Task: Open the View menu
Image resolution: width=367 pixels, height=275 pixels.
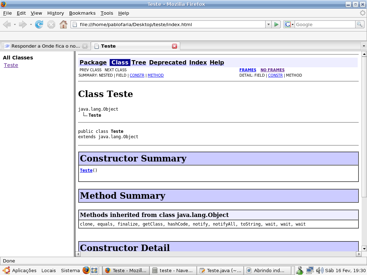Action: (36, 13)
